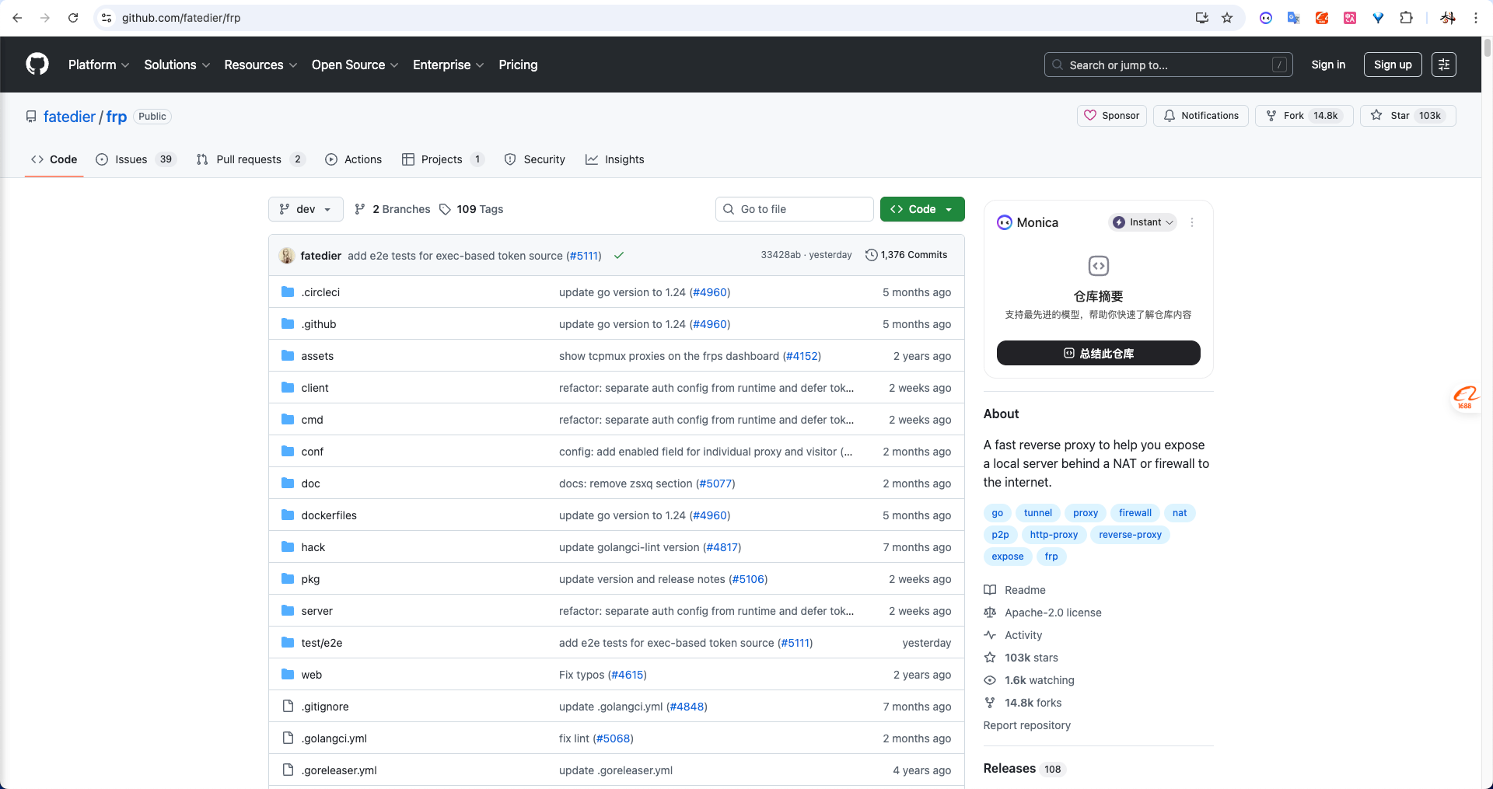1493x789 pixels.
Task: Open the .golangci.yml file
Action: click(334, 738)
